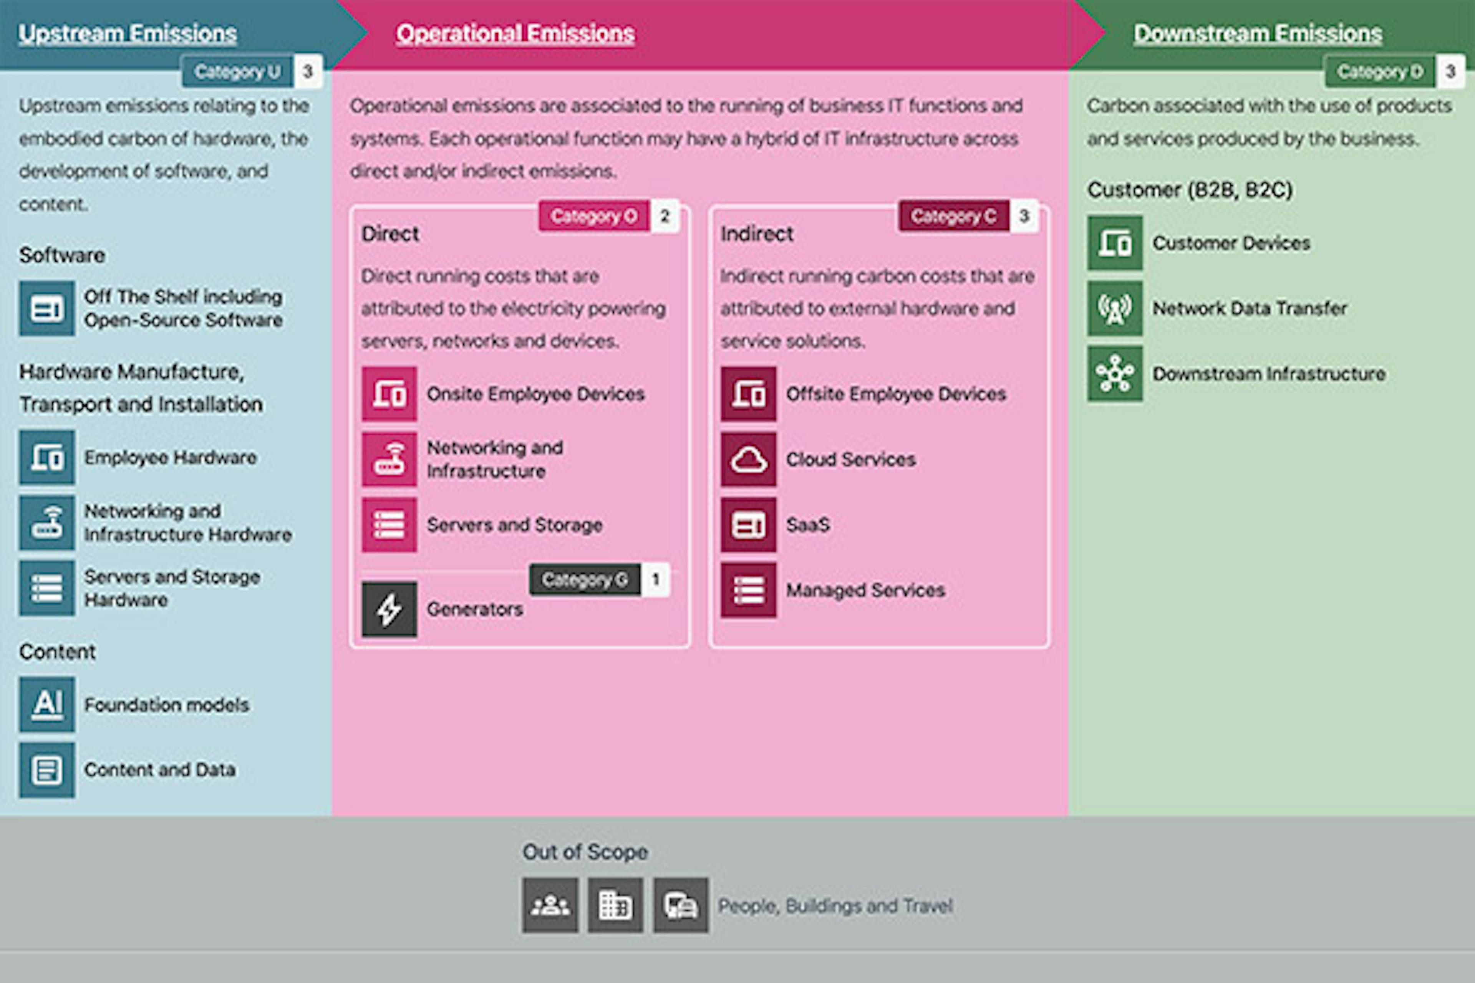The image size is (1475, 983).
Task: Follow the Downstream Emissions link
Action: [1257, 33]
